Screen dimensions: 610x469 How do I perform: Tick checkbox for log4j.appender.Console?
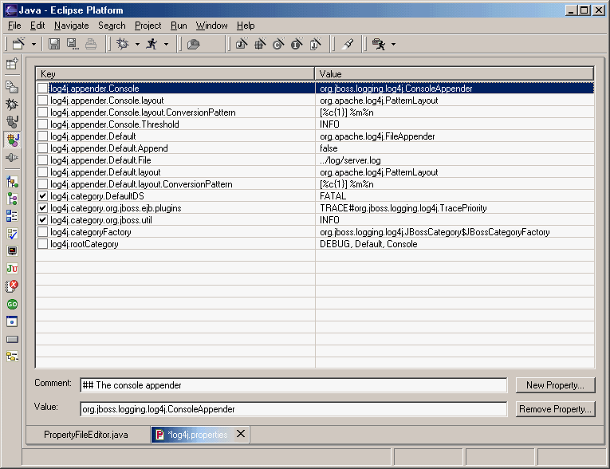coord(42,89)
